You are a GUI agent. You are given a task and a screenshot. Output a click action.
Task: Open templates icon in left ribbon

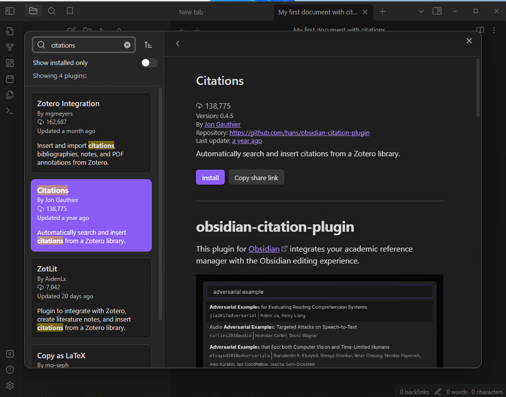(10, 95)
